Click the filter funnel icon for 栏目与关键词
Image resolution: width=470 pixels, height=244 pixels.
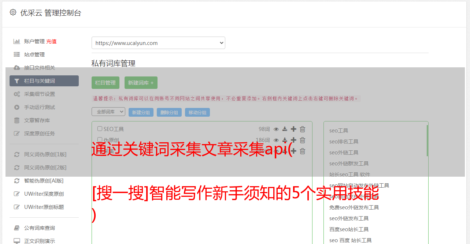coord(17,81)
